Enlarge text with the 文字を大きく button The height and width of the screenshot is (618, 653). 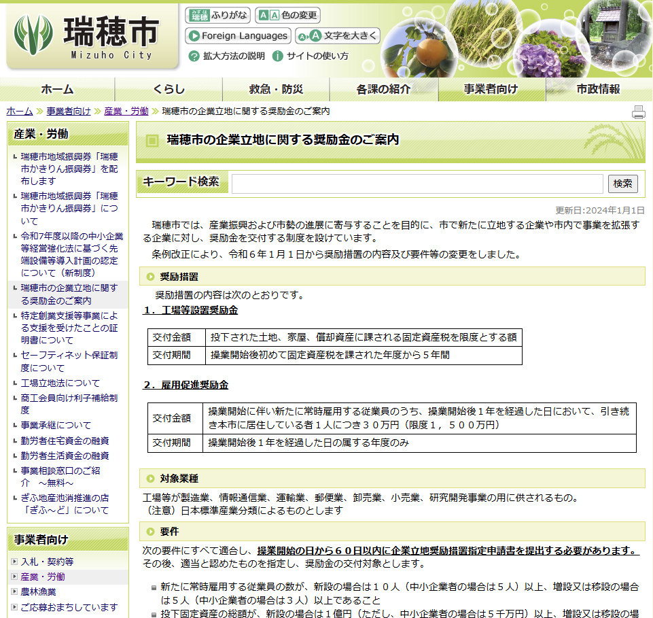click(338, 36)
